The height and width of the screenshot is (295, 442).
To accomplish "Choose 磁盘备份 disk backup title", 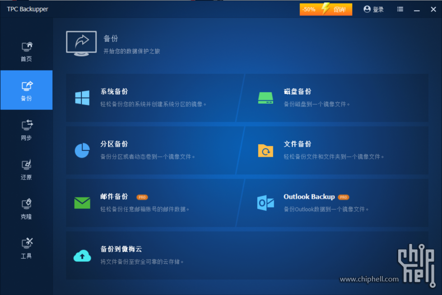I will 298,91.
